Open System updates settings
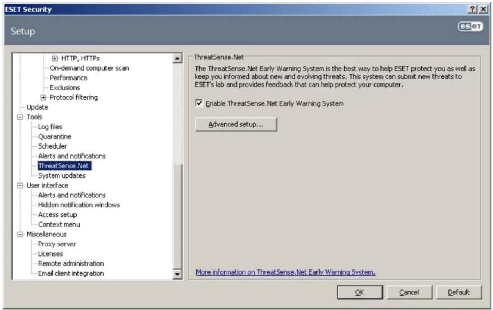Viewport: 493px width, 310px height. (x=62, y=175)
